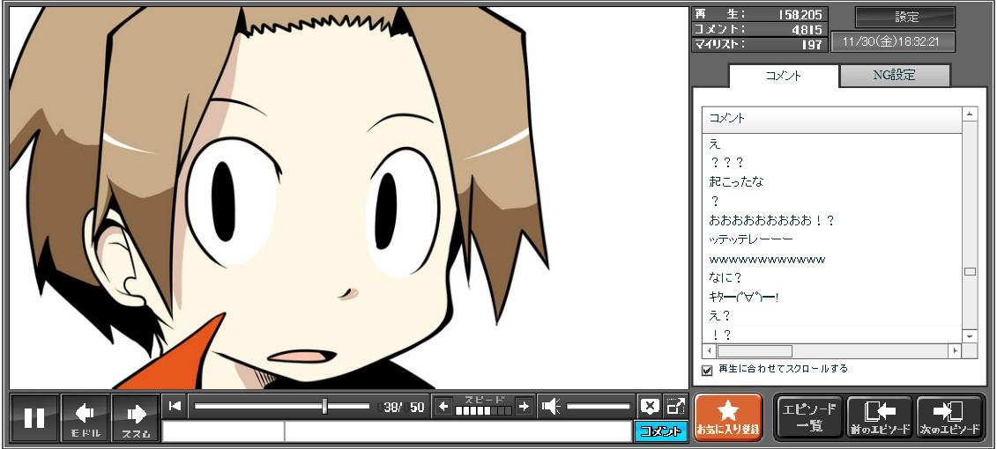
Task: Go to next episode (次のエピソード)
Action: [x=949, y=417]
